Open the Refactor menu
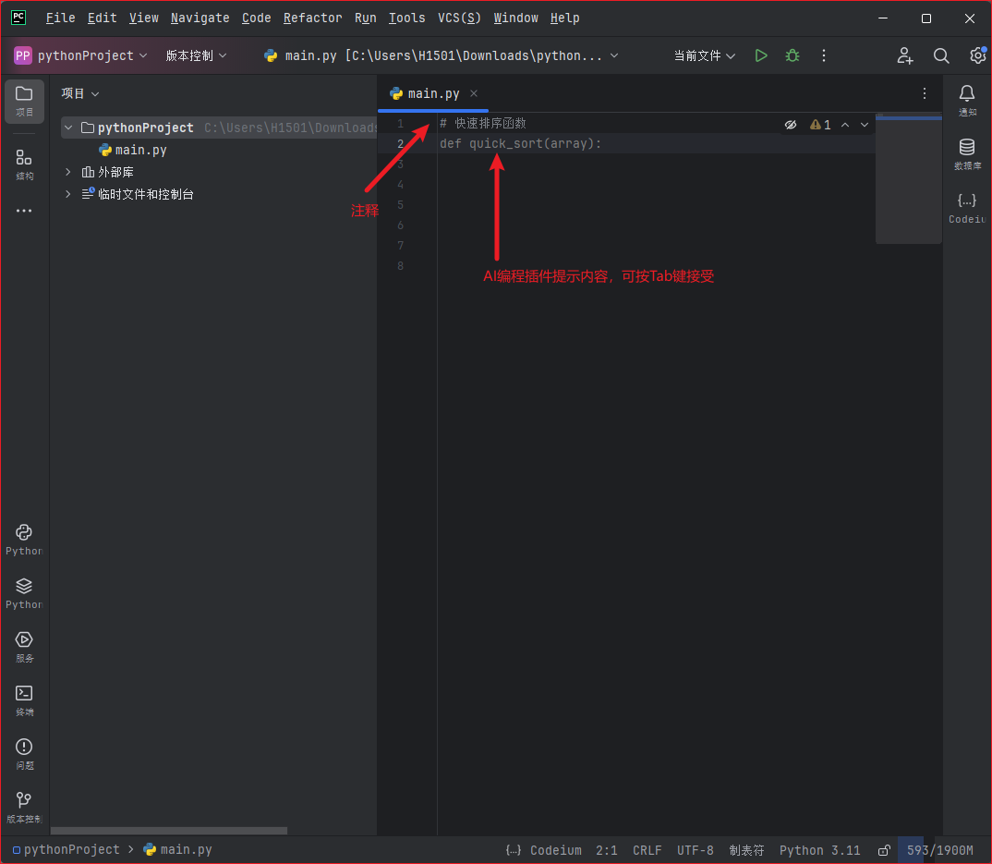The image size is (992, 864). click(x=312, y=18)
